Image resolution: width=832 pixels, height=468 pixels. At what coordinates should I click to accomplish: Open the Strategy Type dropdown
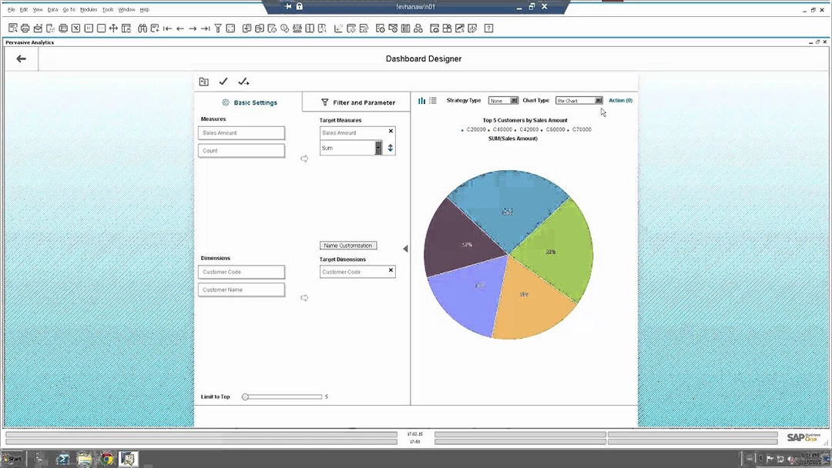(514, 101)
